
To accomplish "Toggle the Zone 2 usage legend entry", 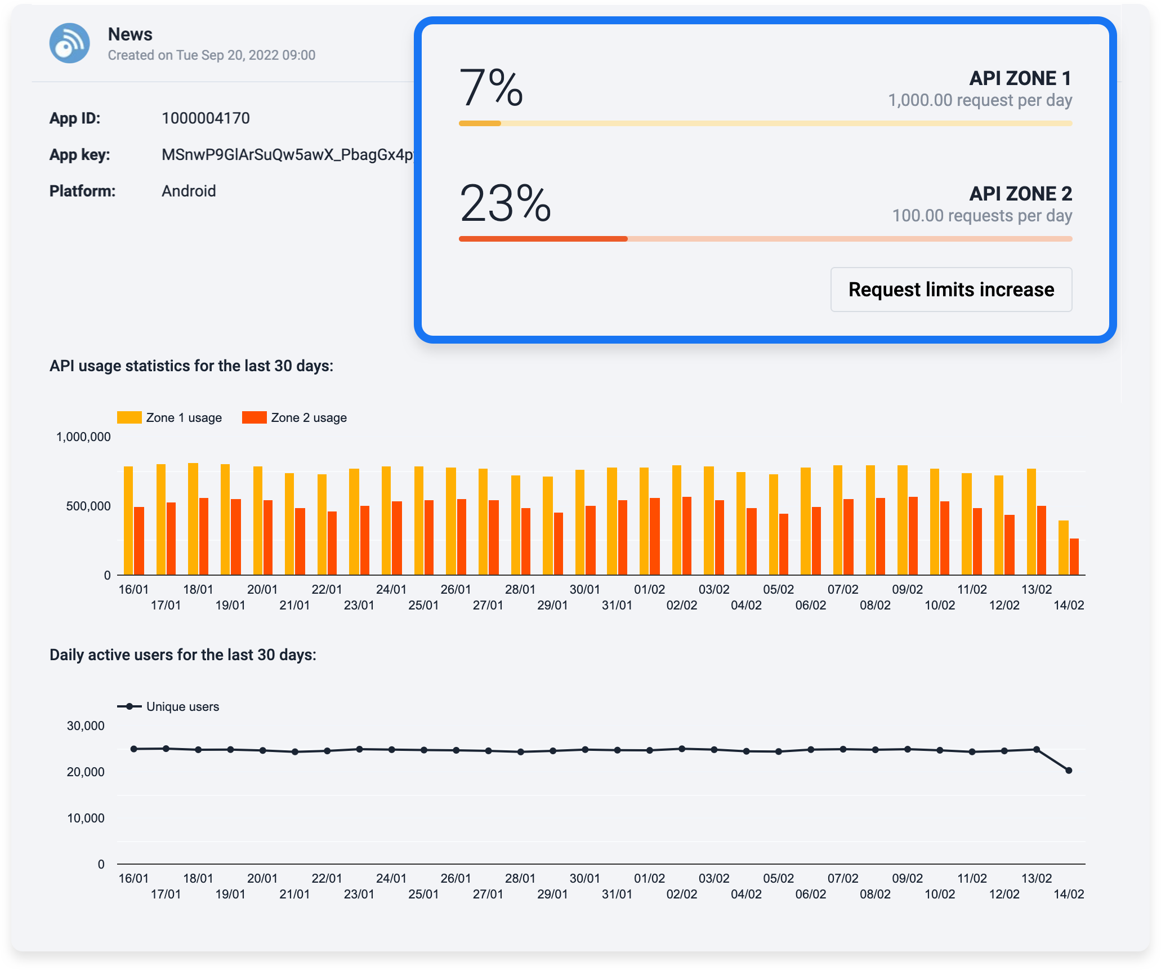I will pos(295,417).
